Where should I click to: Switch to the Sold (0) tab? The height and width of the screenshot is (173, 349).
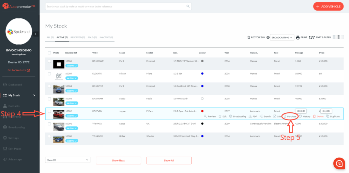[x=92, y=37]
